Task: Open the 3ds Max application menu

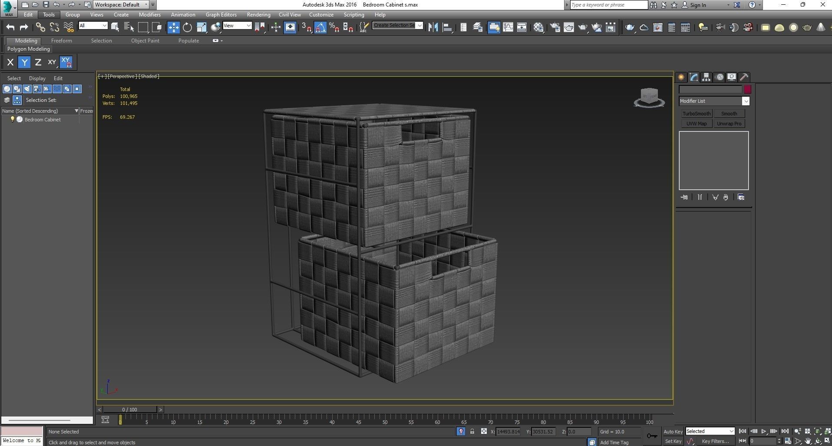Action: tap(8, 8)
